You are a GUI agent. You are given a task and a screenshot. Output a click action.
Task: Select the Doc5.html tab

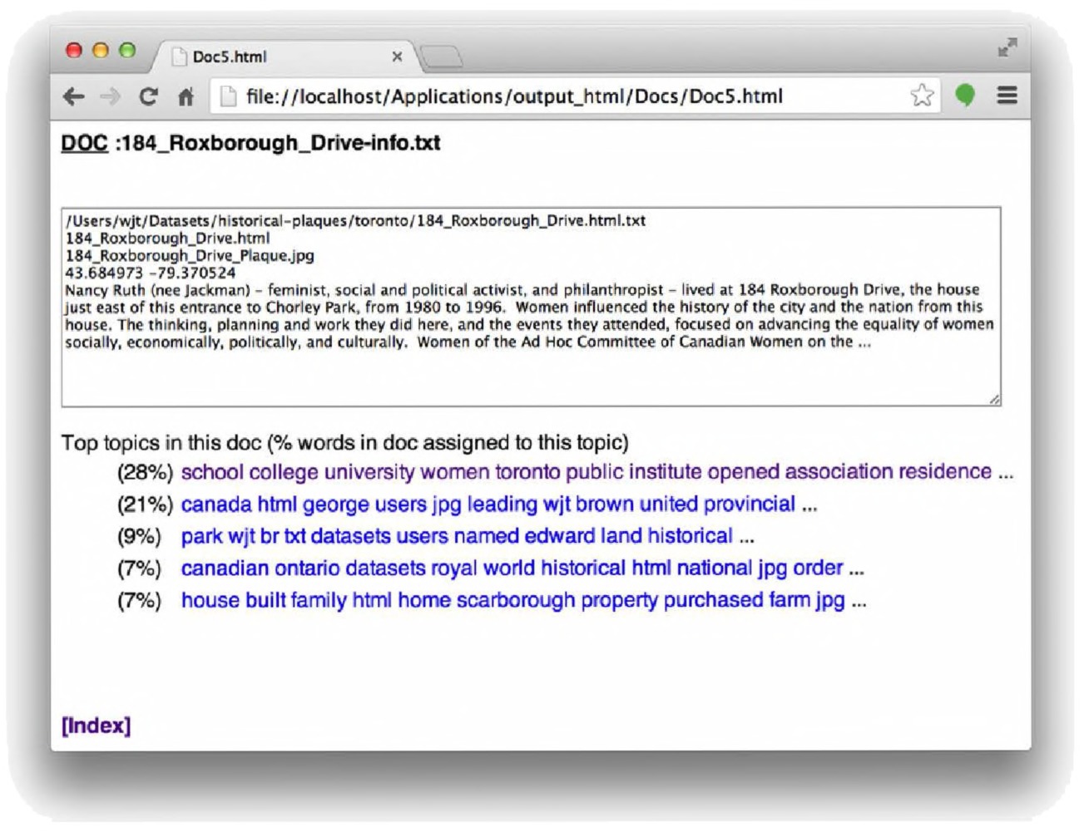pyautogui.click(x=283, y=57)
